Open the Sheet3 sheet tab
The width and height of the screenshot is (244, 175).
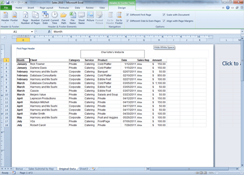(x=84, y=169)
